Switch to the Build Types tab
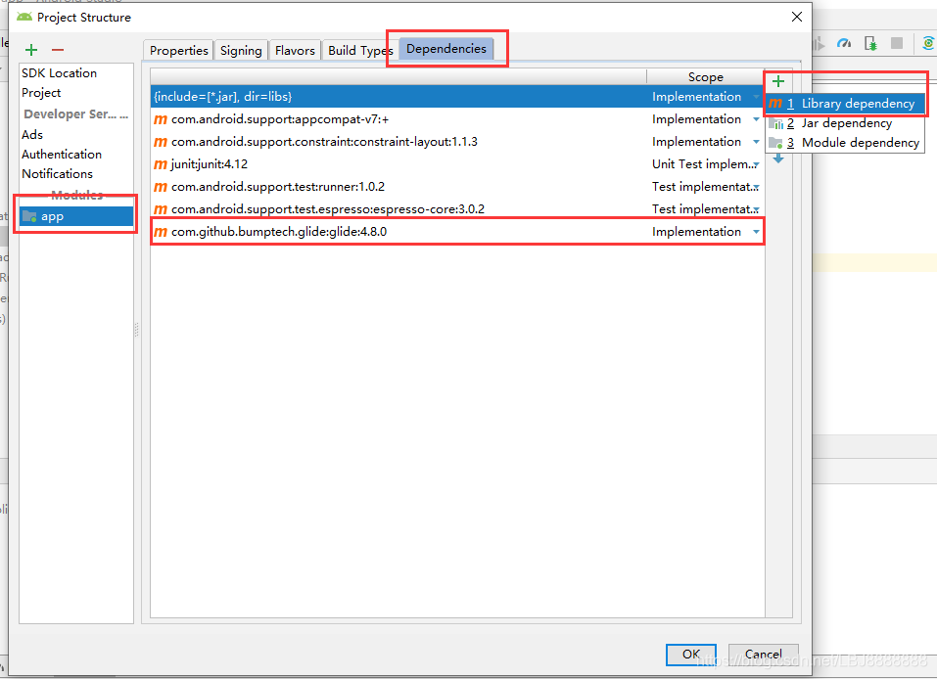 pos(360,51)
